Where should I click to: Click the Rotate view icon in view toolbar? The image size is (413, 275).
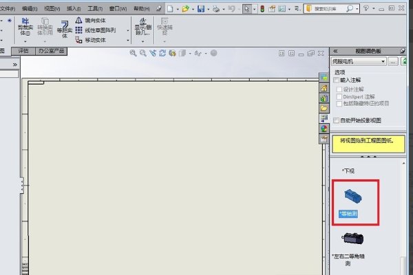[x=162, y=53]
